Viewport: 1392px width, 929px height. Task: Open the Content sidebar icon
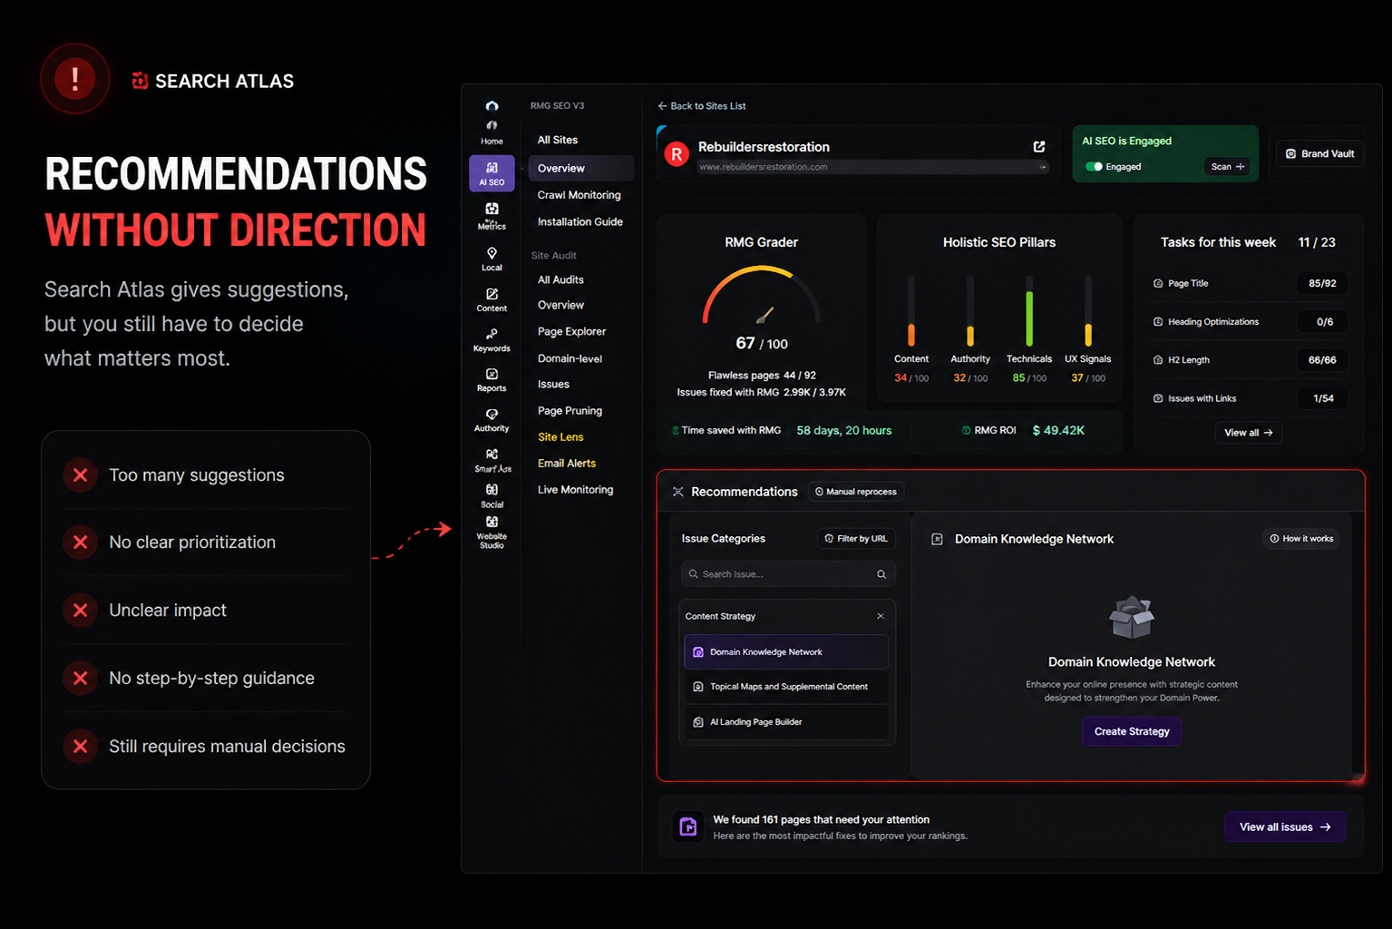(492, 299)
